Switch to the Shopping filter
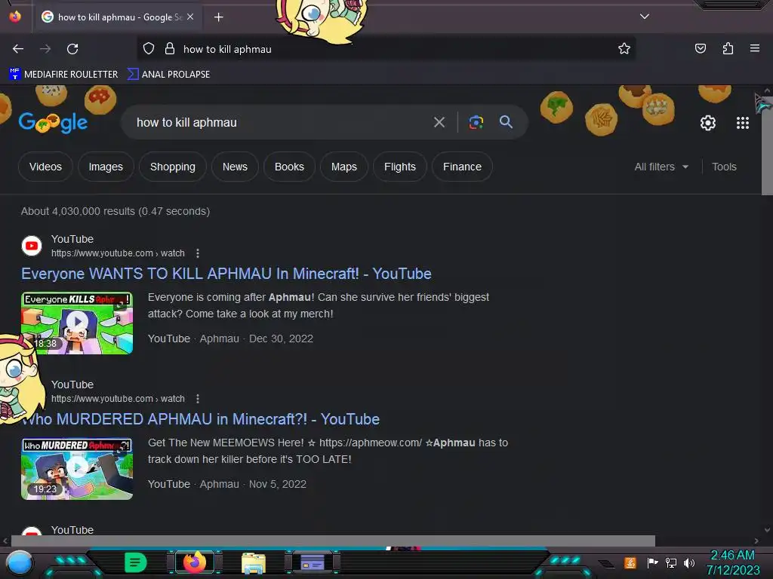Image resolution: width=773 pixels, height=579 pixels. [x=173, y=167]
